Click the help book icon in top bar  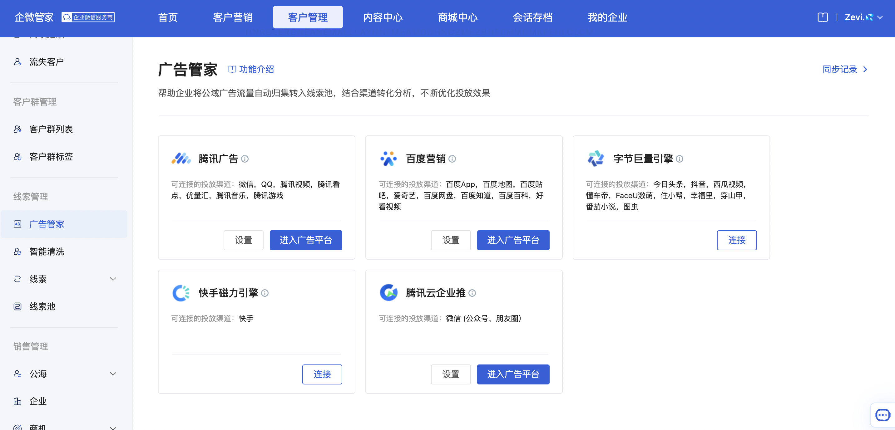822,17
